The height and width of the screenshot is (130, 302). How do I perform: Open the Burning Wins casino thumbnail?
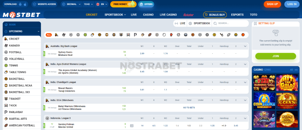click(x=264, y=83)
